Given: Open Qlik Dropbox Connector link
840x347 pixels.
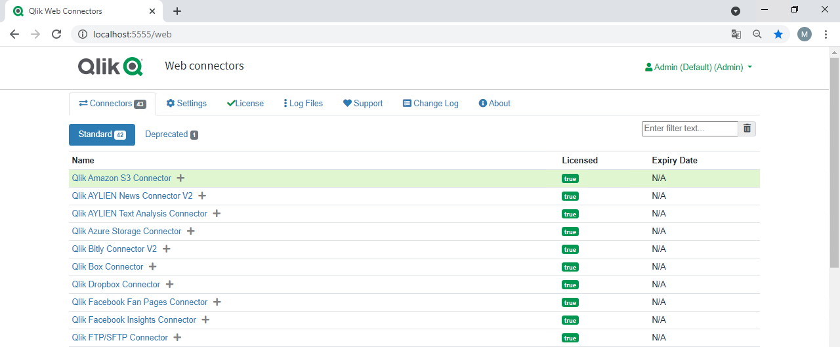Looking at the screenshot, I should coord(116,285).
